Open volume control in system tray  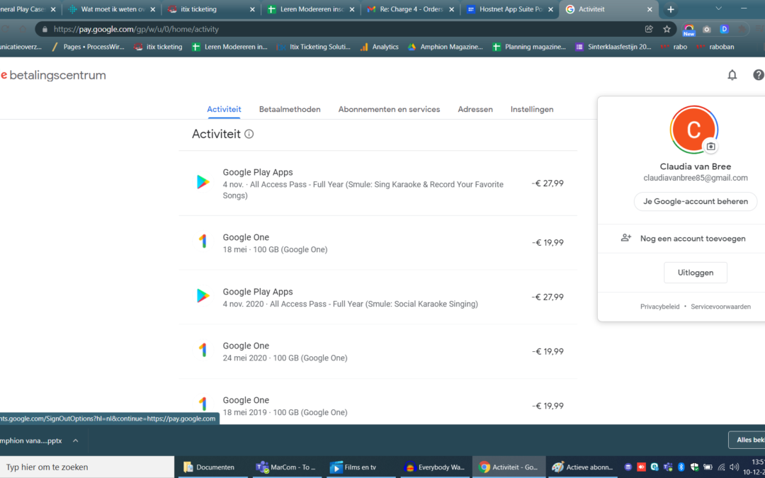pyautogui.click(x=735, y=467)
